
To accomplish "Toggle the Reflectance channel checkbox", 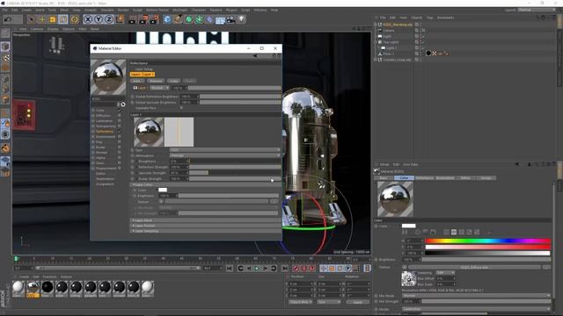I will 120,132.
